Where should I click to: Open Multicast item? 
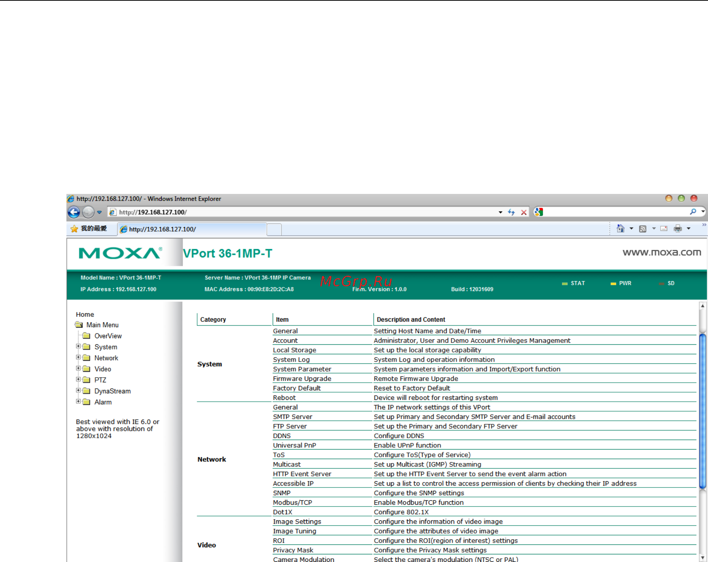coord(287,464)
